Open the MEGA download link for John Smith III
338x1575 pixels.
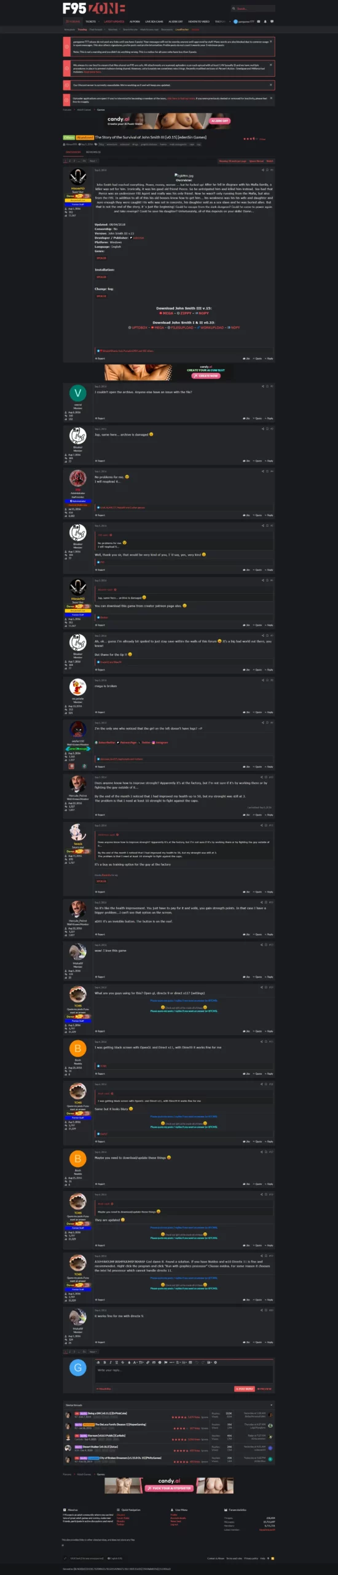point(167,313)
